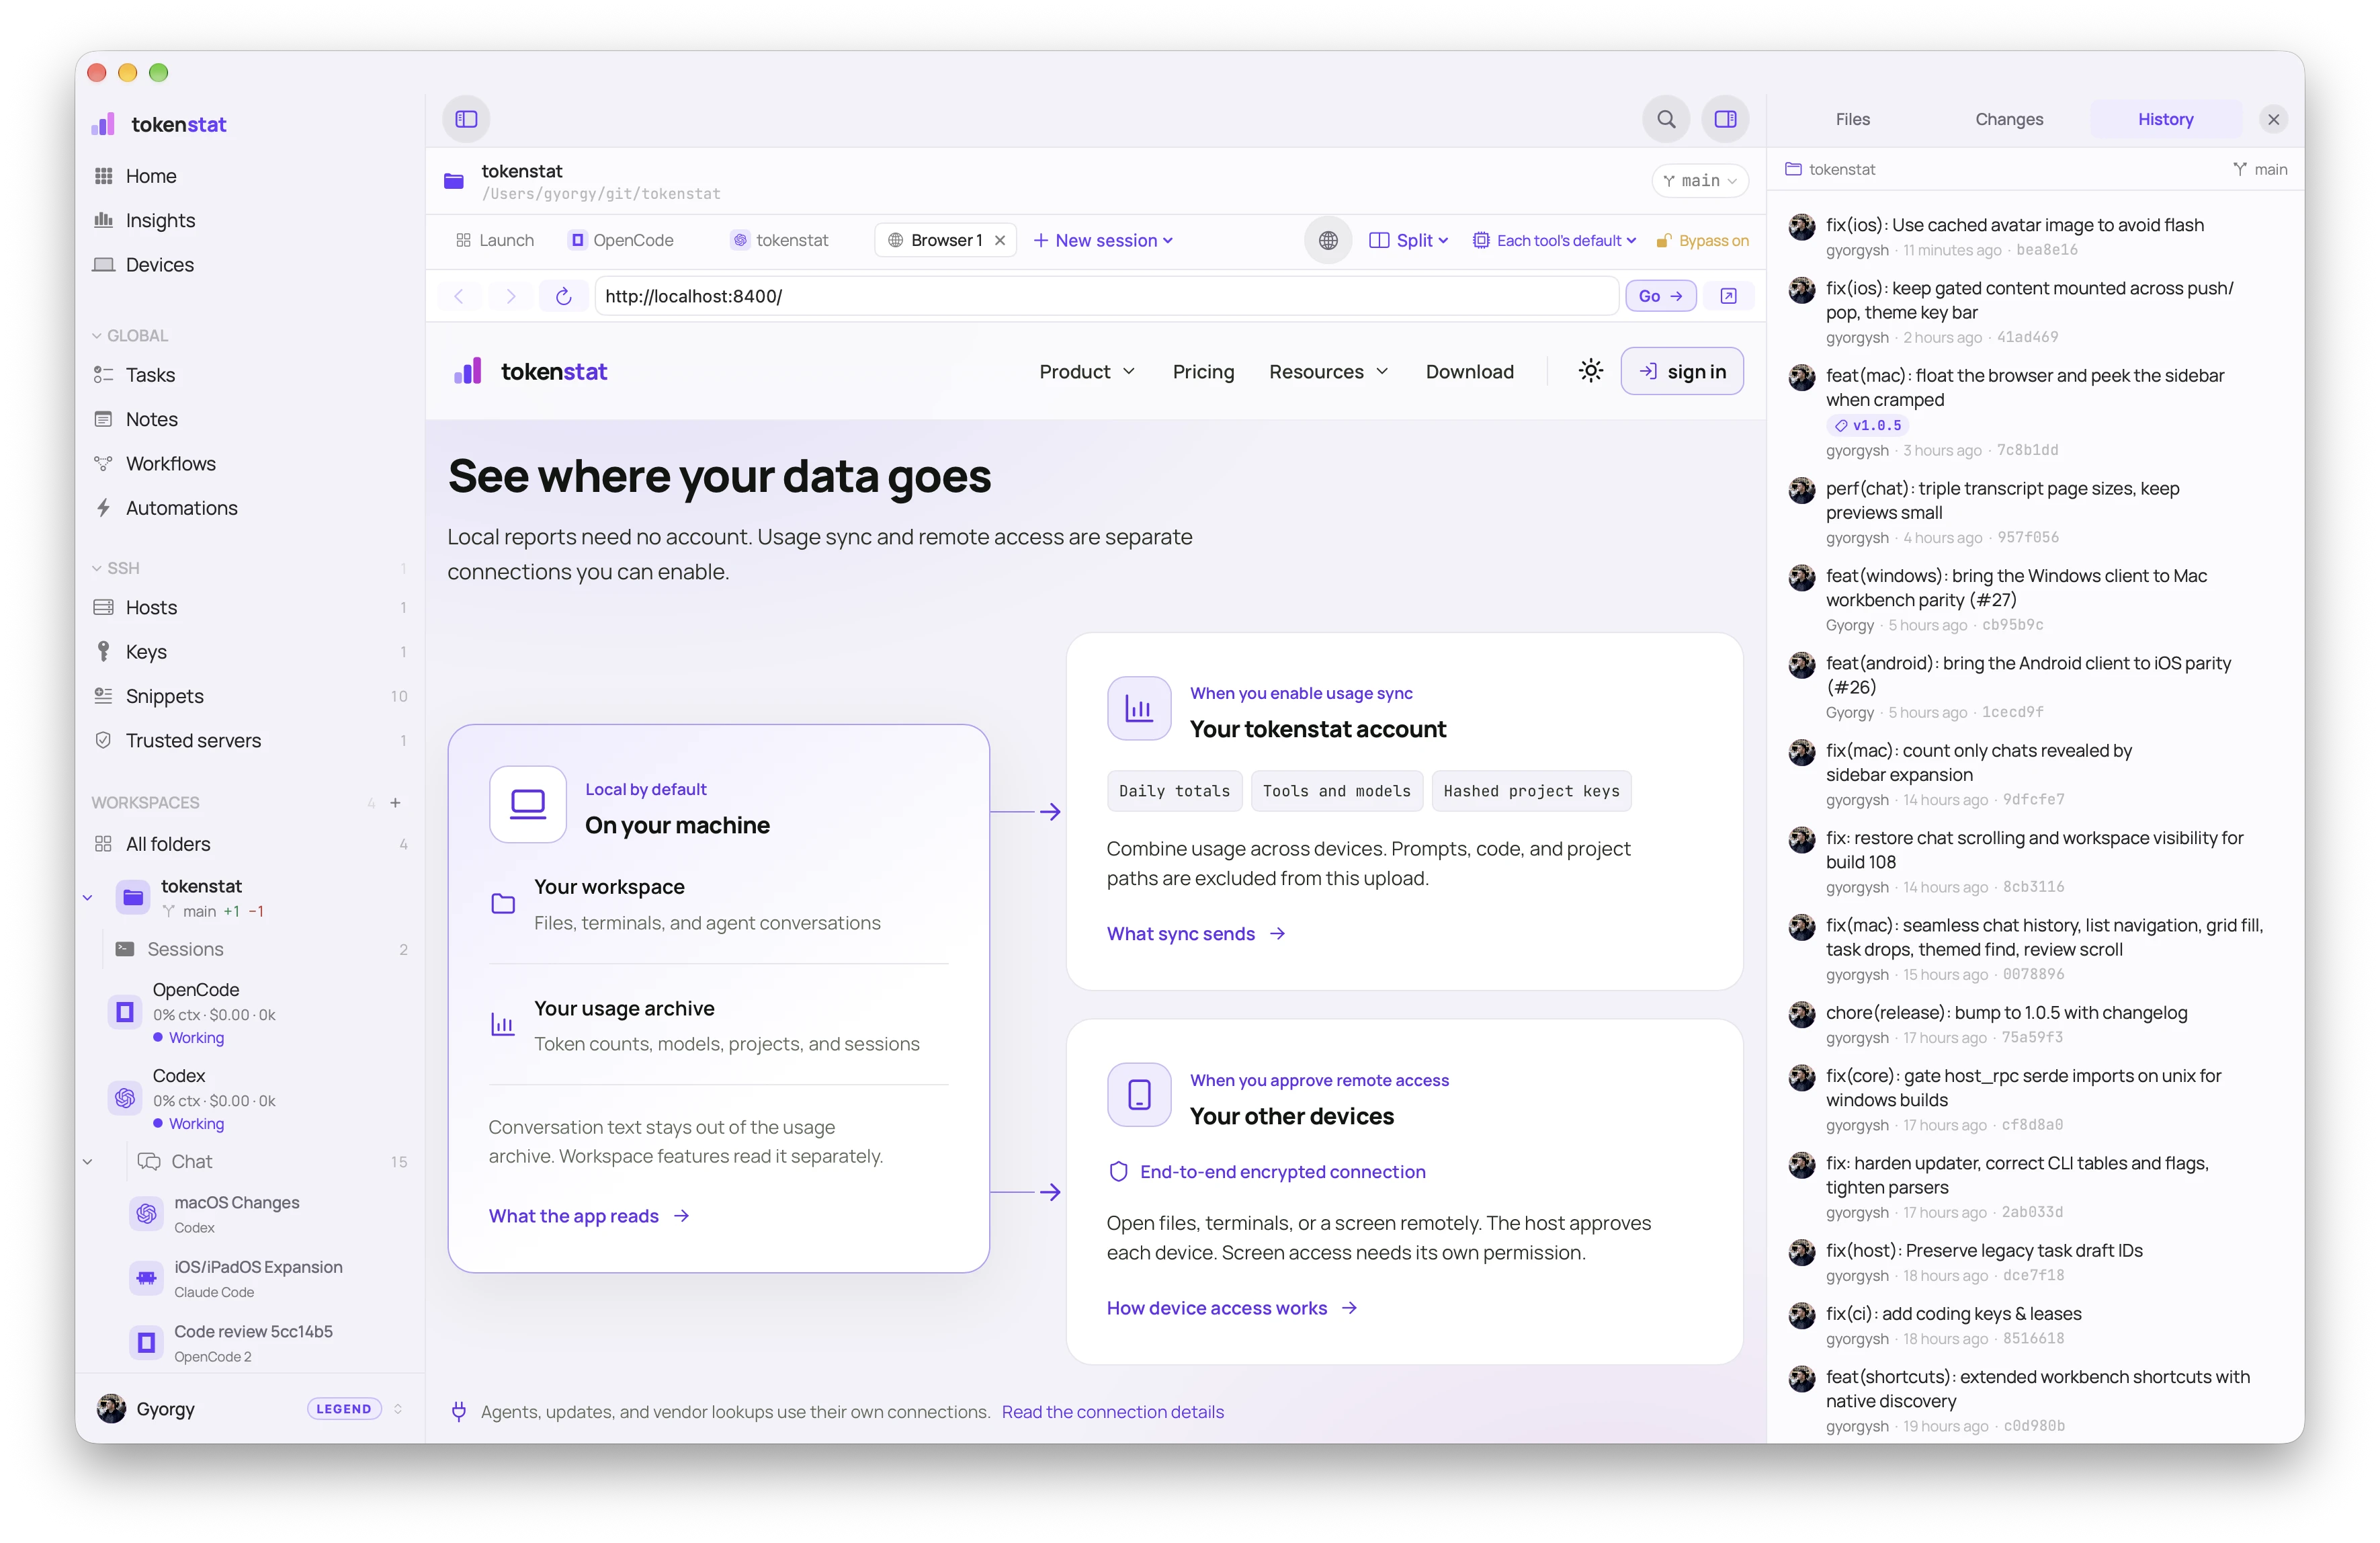This screenshot has height=1543, width=2380.
Task: Follow the What sync sends link
Action: [x=1196, y=934]
